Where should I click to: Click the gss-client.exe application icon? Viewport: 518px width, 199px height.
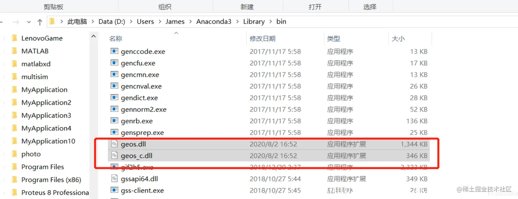[x=114, y=190]
